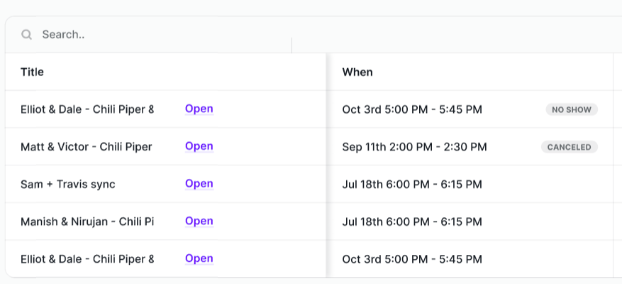Click the NO SHOW status badge
The image size is (622, 284).
(x=572, y=109)
